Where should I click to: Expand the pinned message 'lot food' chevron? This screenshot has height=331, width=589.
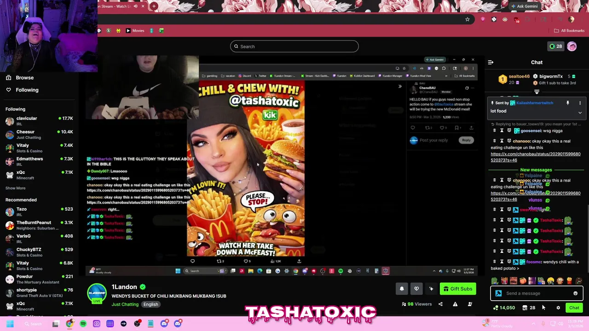pyautogui.click(x=580, y=113)
